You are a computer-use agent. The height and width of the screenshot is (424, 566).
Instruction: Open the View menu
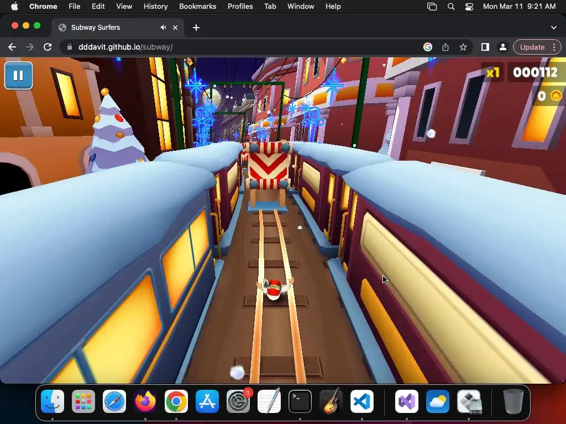tap(124, 6)
